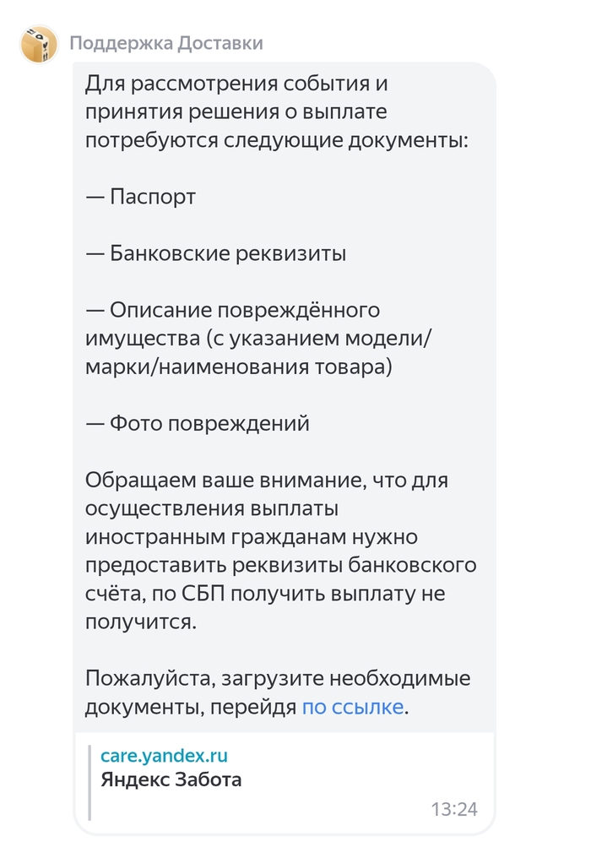Click the 'иностранным гражданам нужно' line

pyautogui.click(x=252, y=537)
